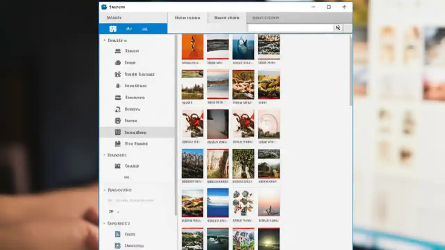Click the share icon in the blue toolbar

coord(145,29)
